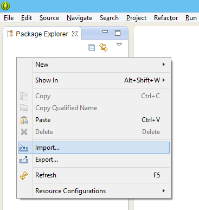Click the Ctrl+C shortcut text
The width and height of the screenshot is (199, 210).
click(151, 96)
